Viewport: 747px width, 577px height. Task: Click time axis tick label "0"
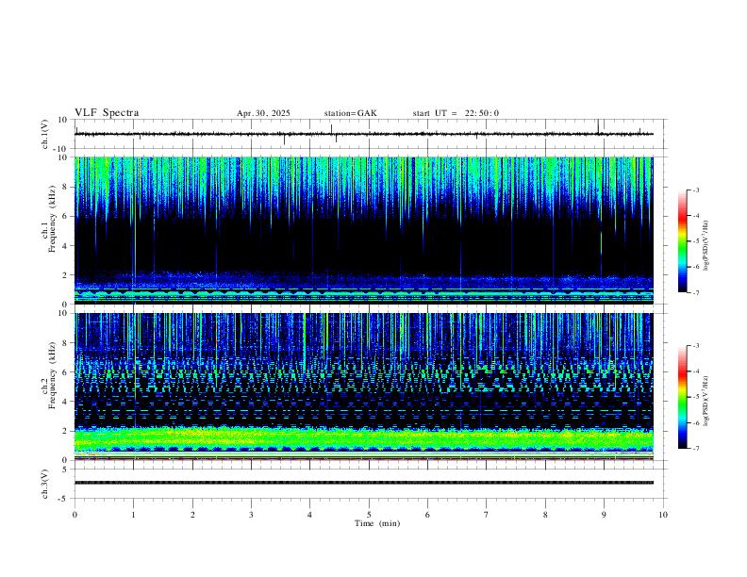(x=75, y=515)
